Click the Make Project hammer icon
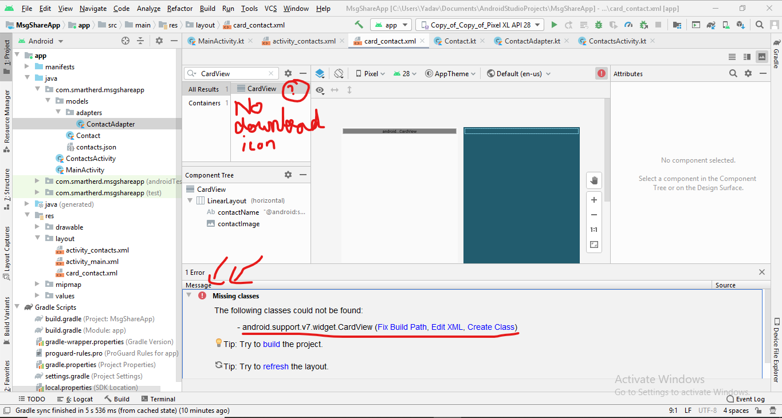The image size is (782, 418). [x=359, y=25]
